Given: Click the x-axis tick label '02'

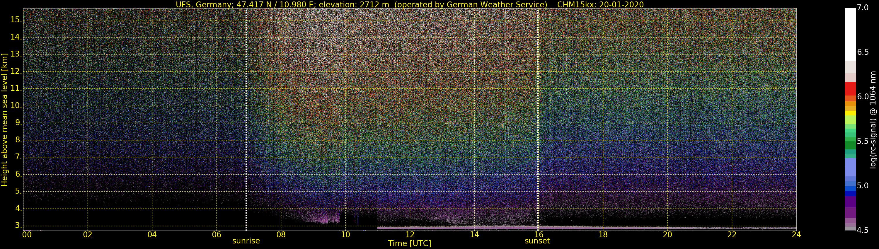Looking at the screenshot, I should tap(88, 235).
